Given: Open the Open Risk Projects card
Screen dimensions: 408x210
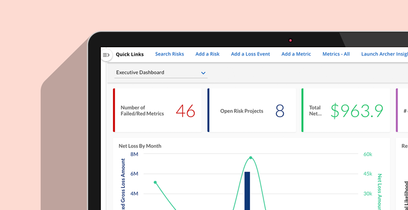Looking at the screenshot, I should (x=252, y=110).
